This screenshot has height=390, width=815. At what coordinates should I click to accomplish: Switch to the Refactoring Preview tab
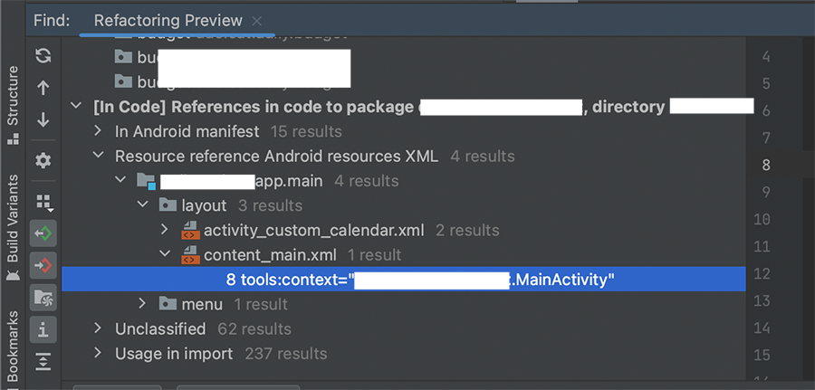click(168, 20)
